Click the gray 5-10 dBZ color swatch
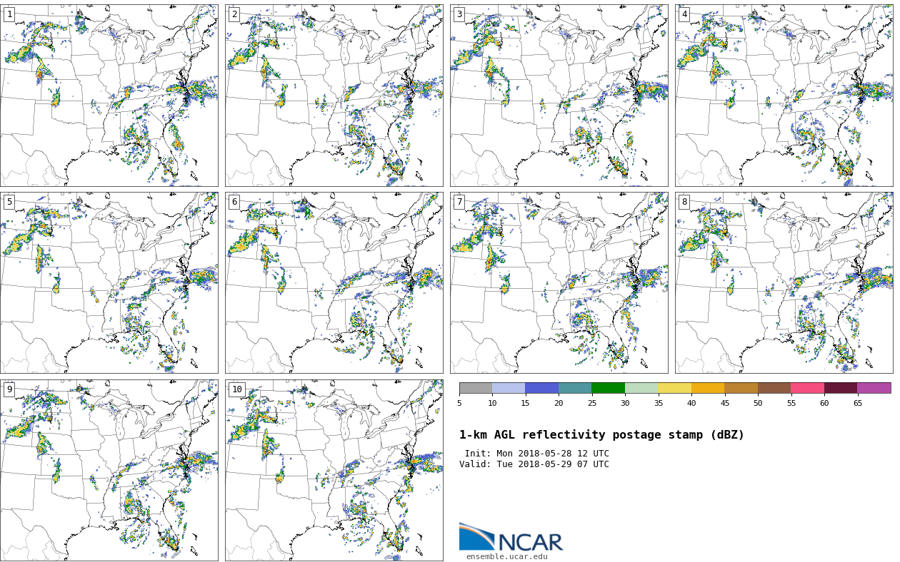The width and height of the screenshot is (900, 562). click(x=476, y=388)
